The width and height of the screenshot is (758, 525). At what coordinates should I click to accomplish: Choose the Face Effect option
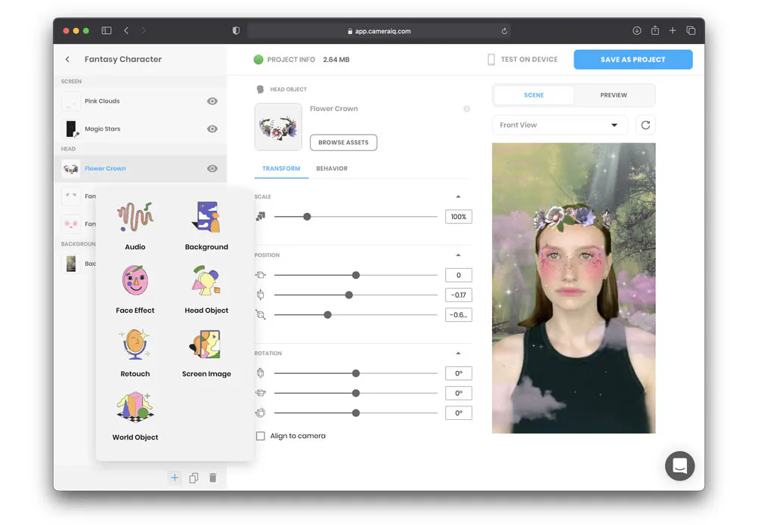coord(135,289)
